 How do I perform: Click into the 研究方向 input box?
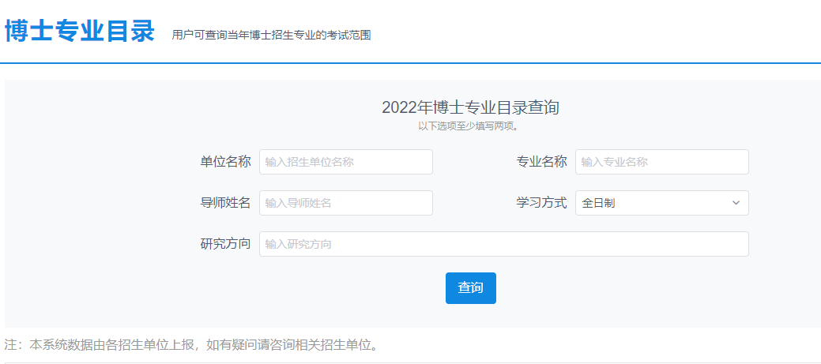[503, 244]
